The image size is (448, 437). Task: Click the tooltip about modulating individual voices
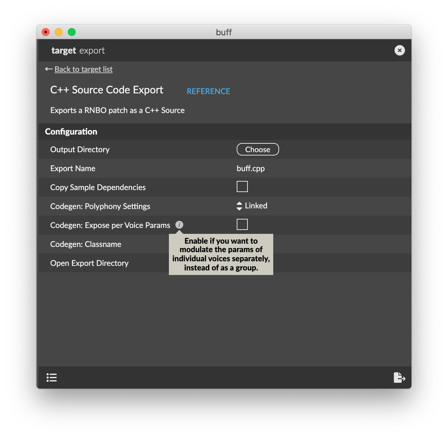221,254
